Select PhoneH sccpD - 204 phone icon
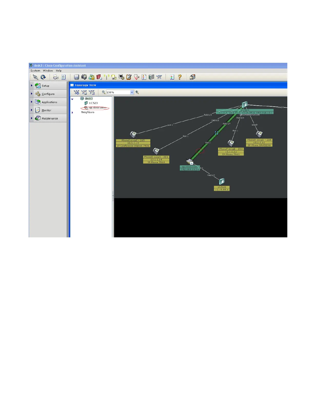This screenshot has width=314, height=406. 259,134
